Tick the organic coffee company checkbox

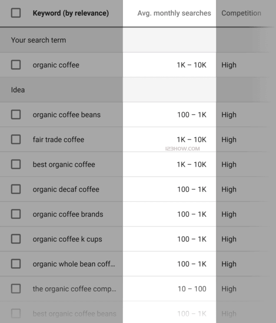[x=16, y=289]
